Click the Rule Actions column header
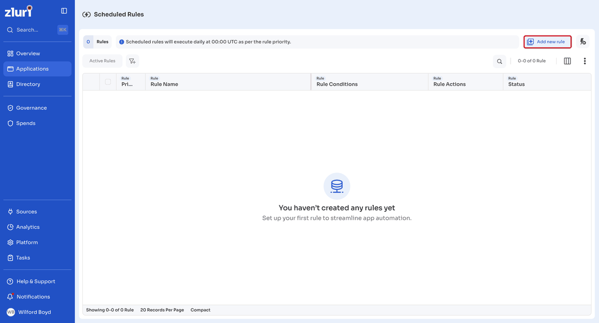The image size is (599, 323). tap(465, 82)
